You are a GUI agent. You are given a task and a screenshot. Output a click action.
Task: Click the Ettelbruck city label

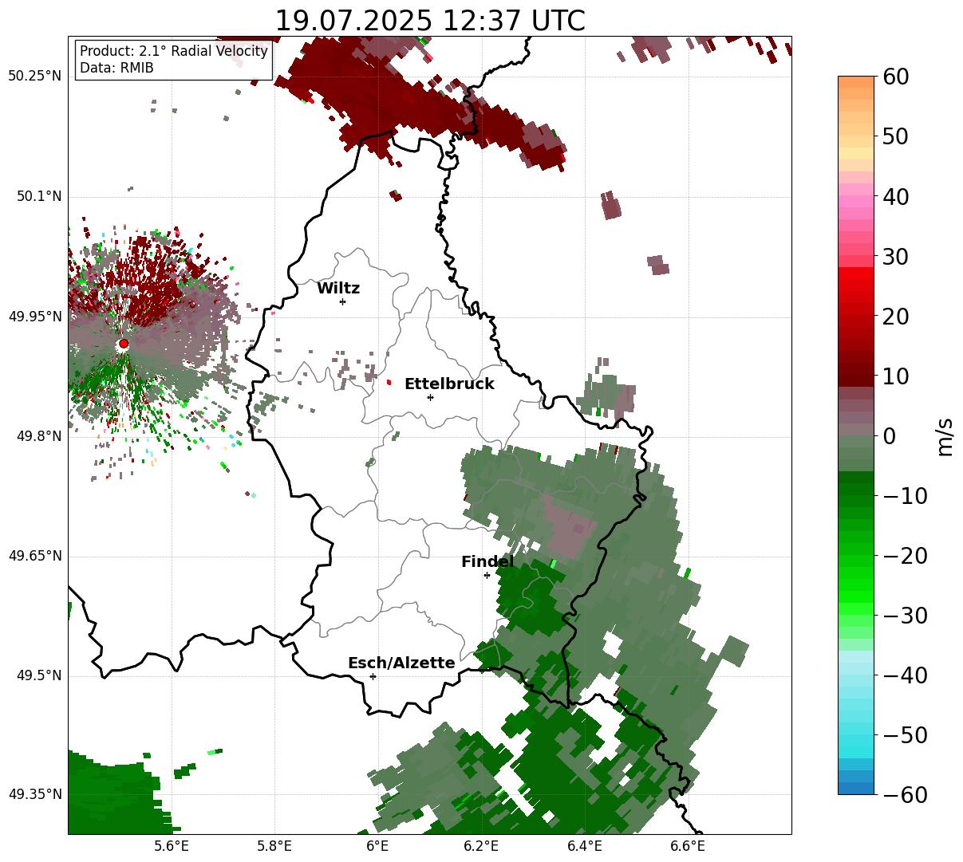click(x=449, y=384)
